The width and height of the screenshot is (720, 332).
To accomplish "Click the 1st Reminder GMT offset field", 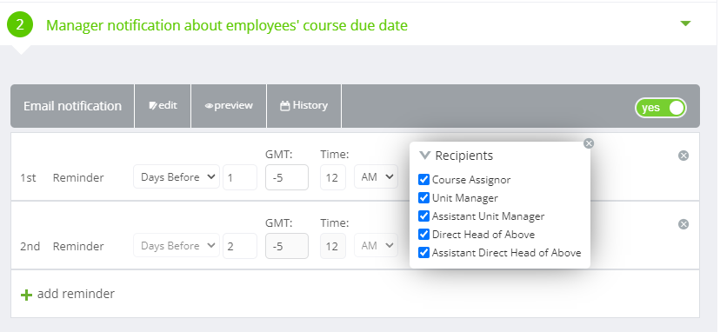I will click(287, 177).
